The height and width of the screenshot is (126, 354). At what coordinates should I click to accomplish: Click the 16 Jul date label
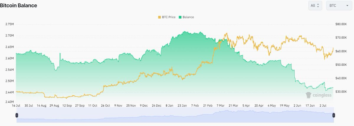[x=16, y=105]
